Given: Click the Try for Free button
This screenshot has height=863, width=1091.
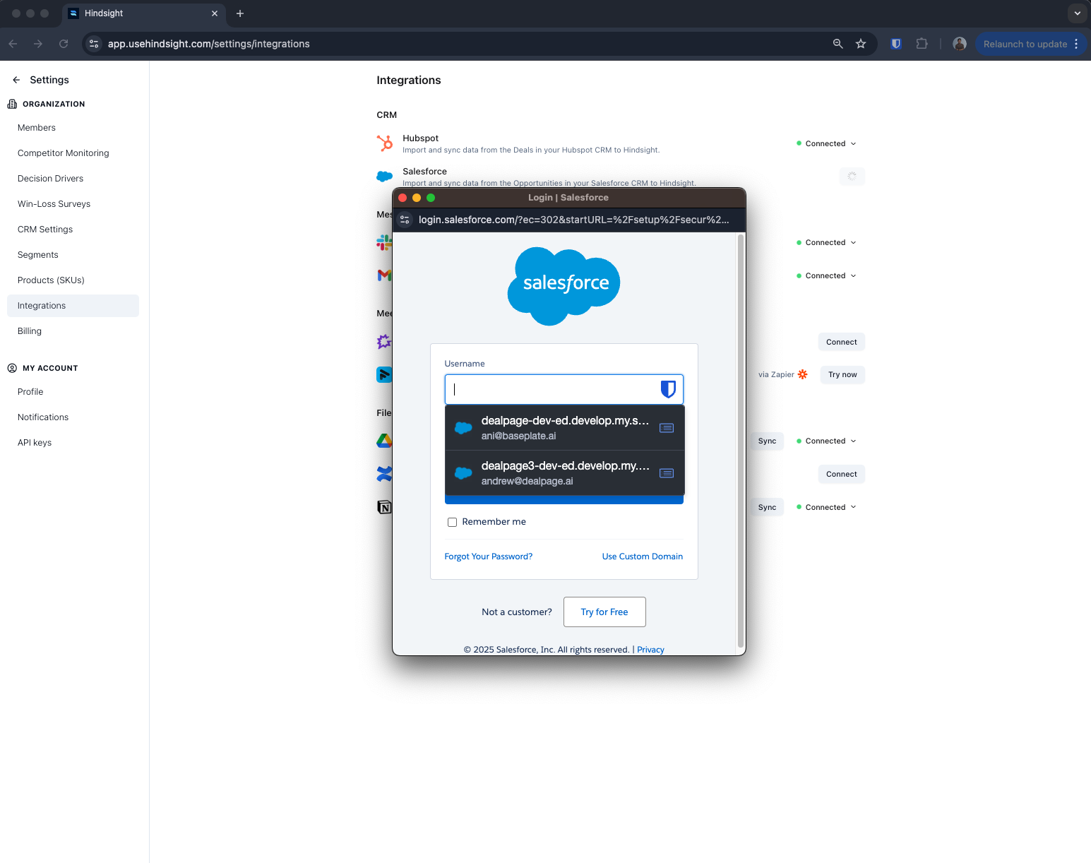Looking at the screenshot, I should tap(604, 612).
